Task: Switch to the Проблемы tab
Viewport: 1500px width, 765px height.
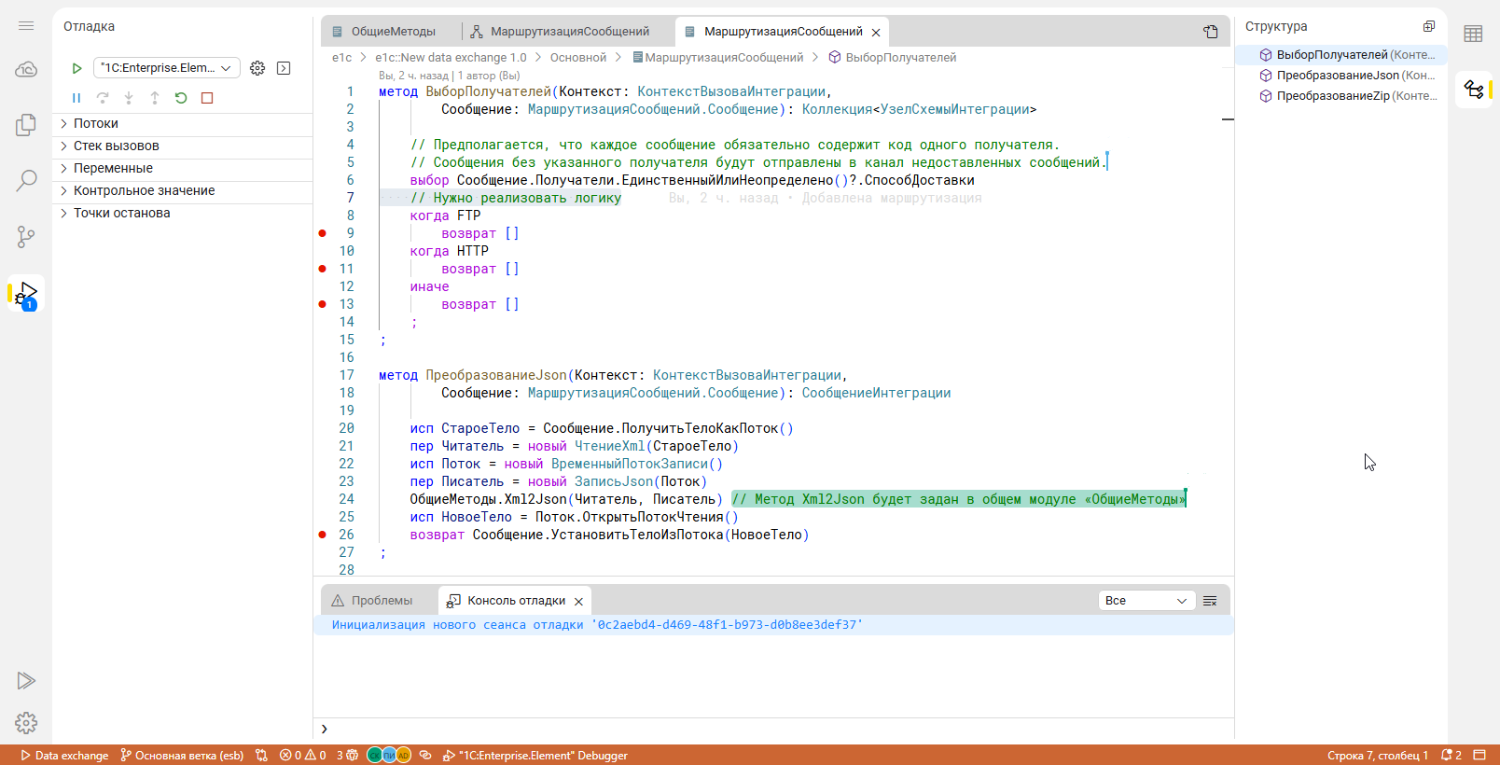Action: [382, 601]
